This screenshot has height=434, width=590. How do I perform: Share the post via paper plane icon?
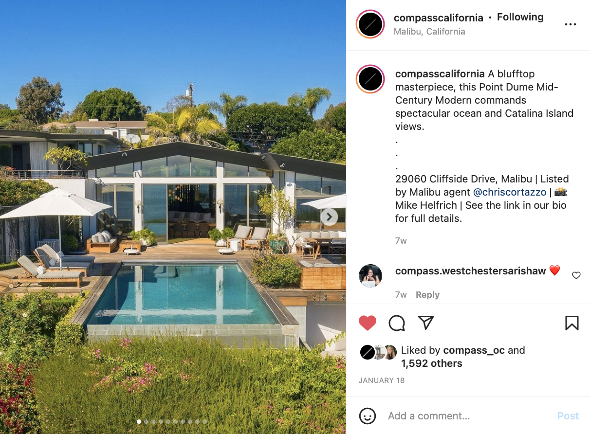tap(426, 323)
